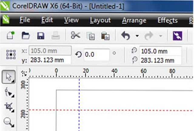Click the CorelDRAW logo in title bar

(x=5, y=5)
